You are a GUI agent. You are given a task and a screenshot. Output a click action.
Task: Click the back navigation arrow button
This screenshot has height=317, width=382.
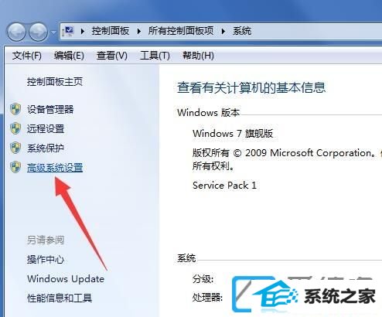click(16, 32)
